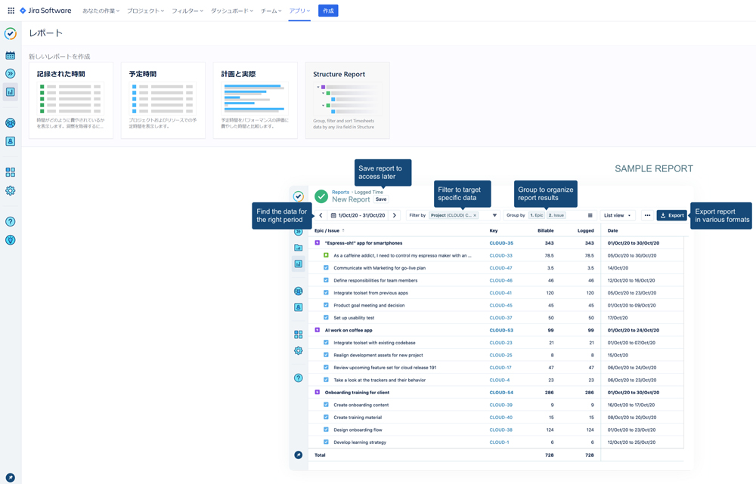Click the pin icon at sidebar bottom
756x484 pixels.
pyautogui.click(x=10, y=478)
